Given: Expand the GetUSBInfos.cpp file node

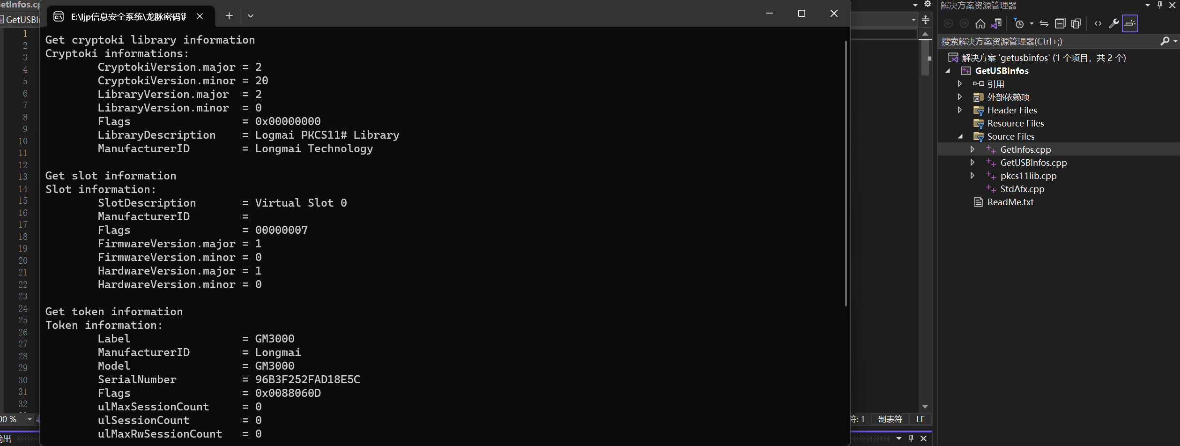Looking at the screenshot, I should (x=972, y=163).
